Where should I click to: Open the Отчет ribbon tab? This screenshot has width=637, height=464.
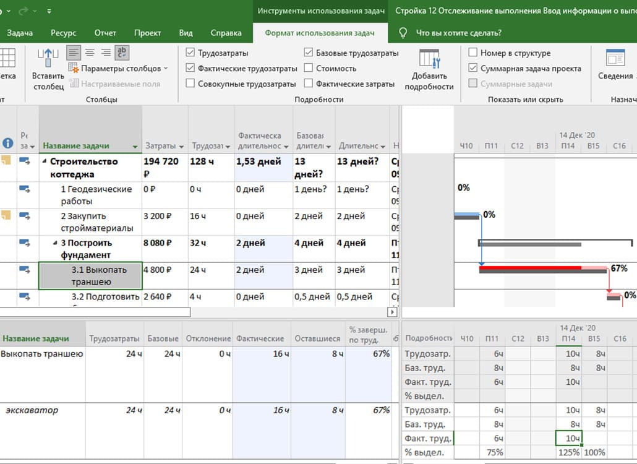(105, 33)
